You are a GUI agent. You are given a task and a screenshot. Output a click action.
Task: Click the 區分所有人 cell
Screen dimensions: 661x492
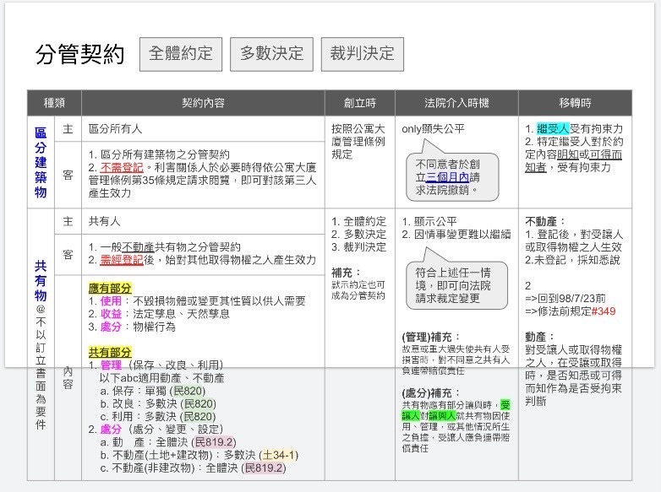(203, 129)
